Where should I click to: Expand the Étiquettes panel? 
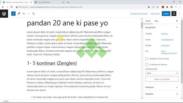click(x=162, y=94)
